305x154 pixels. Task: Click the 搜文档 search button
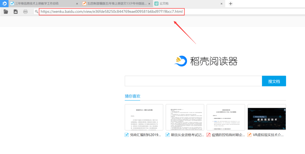[274, 81]
